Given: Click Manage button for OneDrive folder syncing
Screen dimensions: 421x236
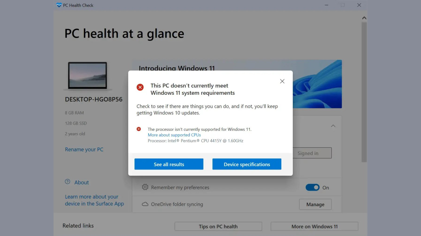Looking at the screenshot, I should tap(315, 204).
